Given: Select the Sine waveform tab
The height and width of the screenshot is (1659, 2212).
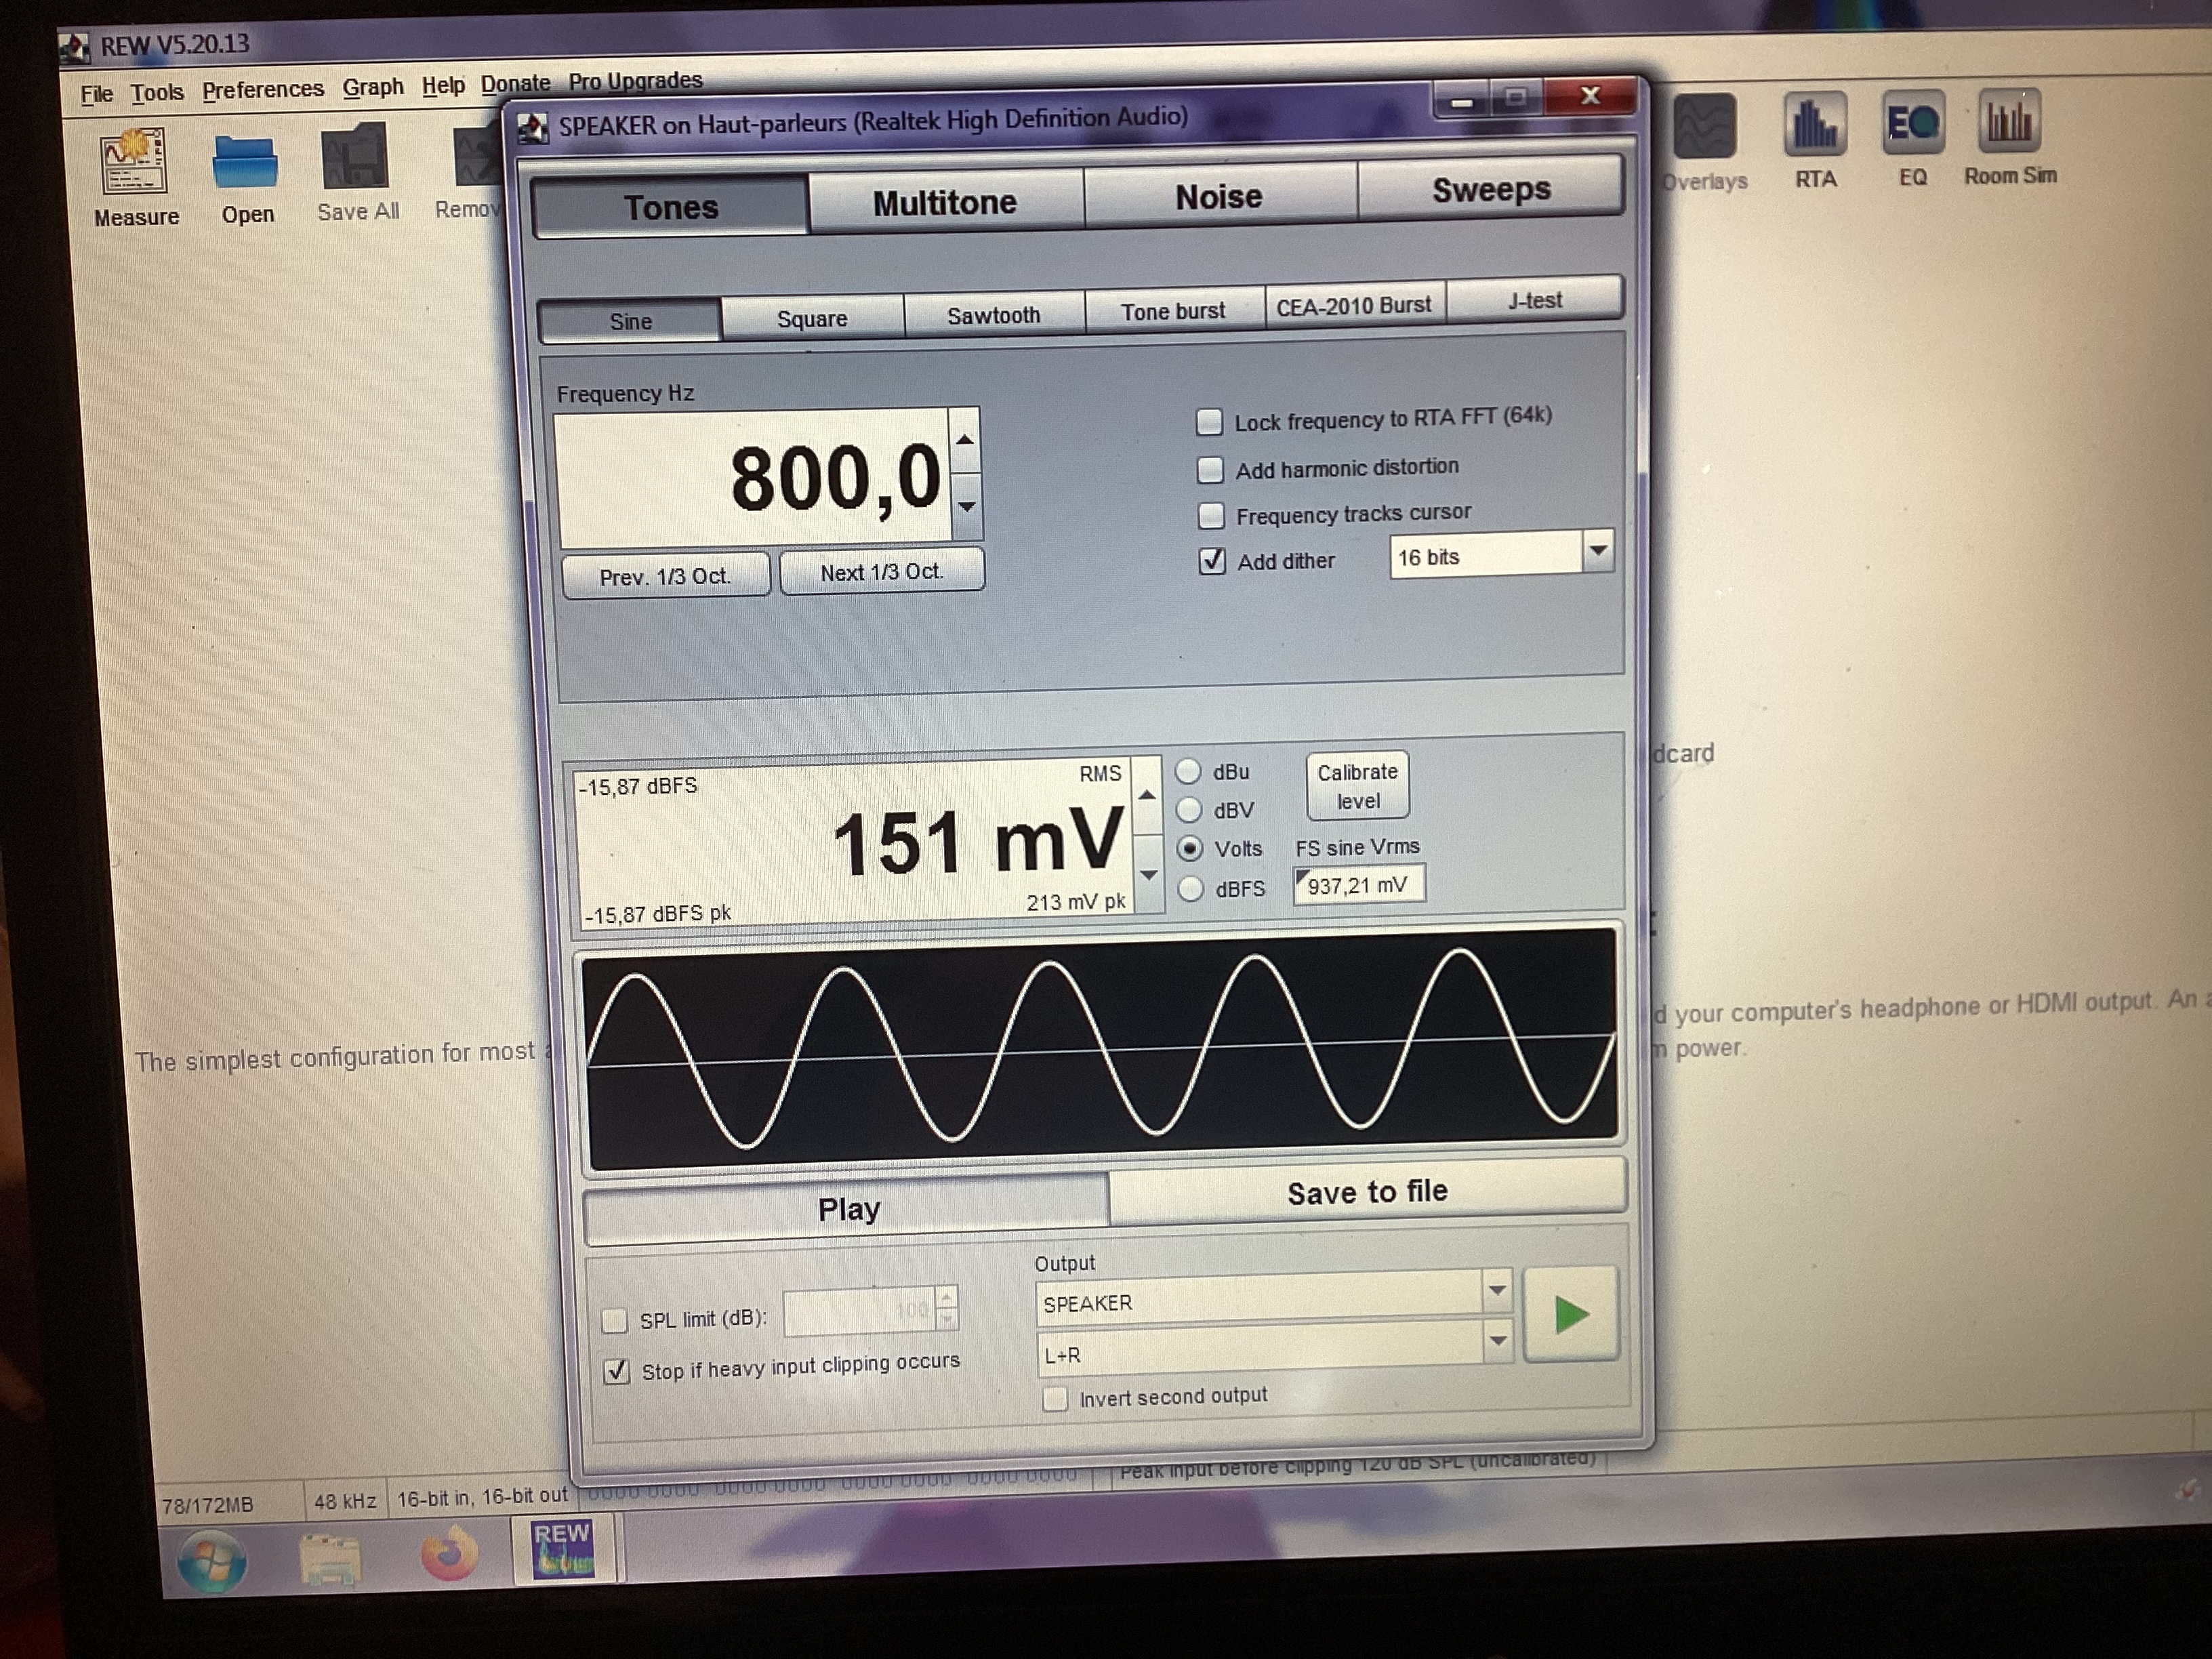Looking at the screenshot, I should click(x=630, y=322).
